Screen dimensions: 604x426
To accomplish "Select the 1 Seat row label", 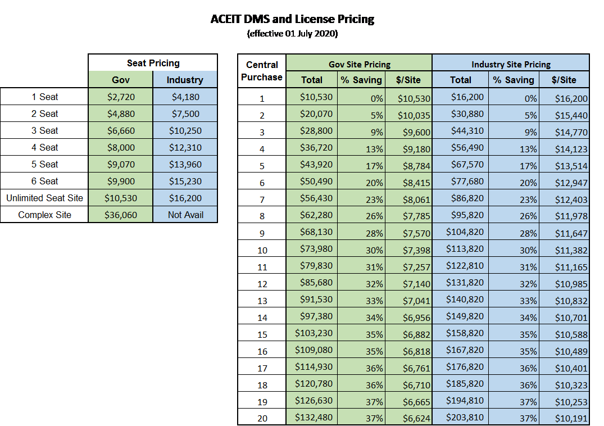I will pos(44,96).
